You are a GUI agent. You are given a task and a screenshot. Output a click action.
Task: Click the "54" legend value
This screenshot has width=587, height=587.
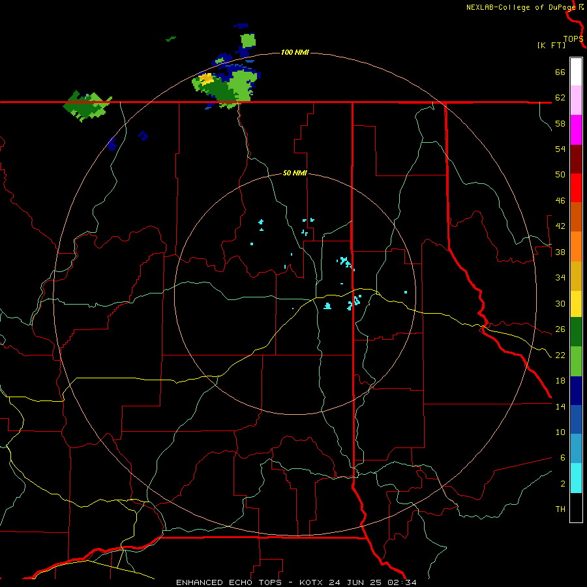click(560, 149)
